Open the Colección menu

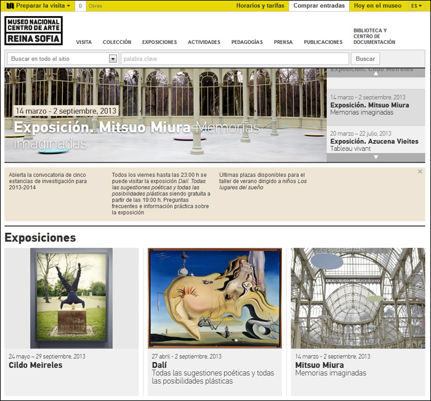coord(117,42)
